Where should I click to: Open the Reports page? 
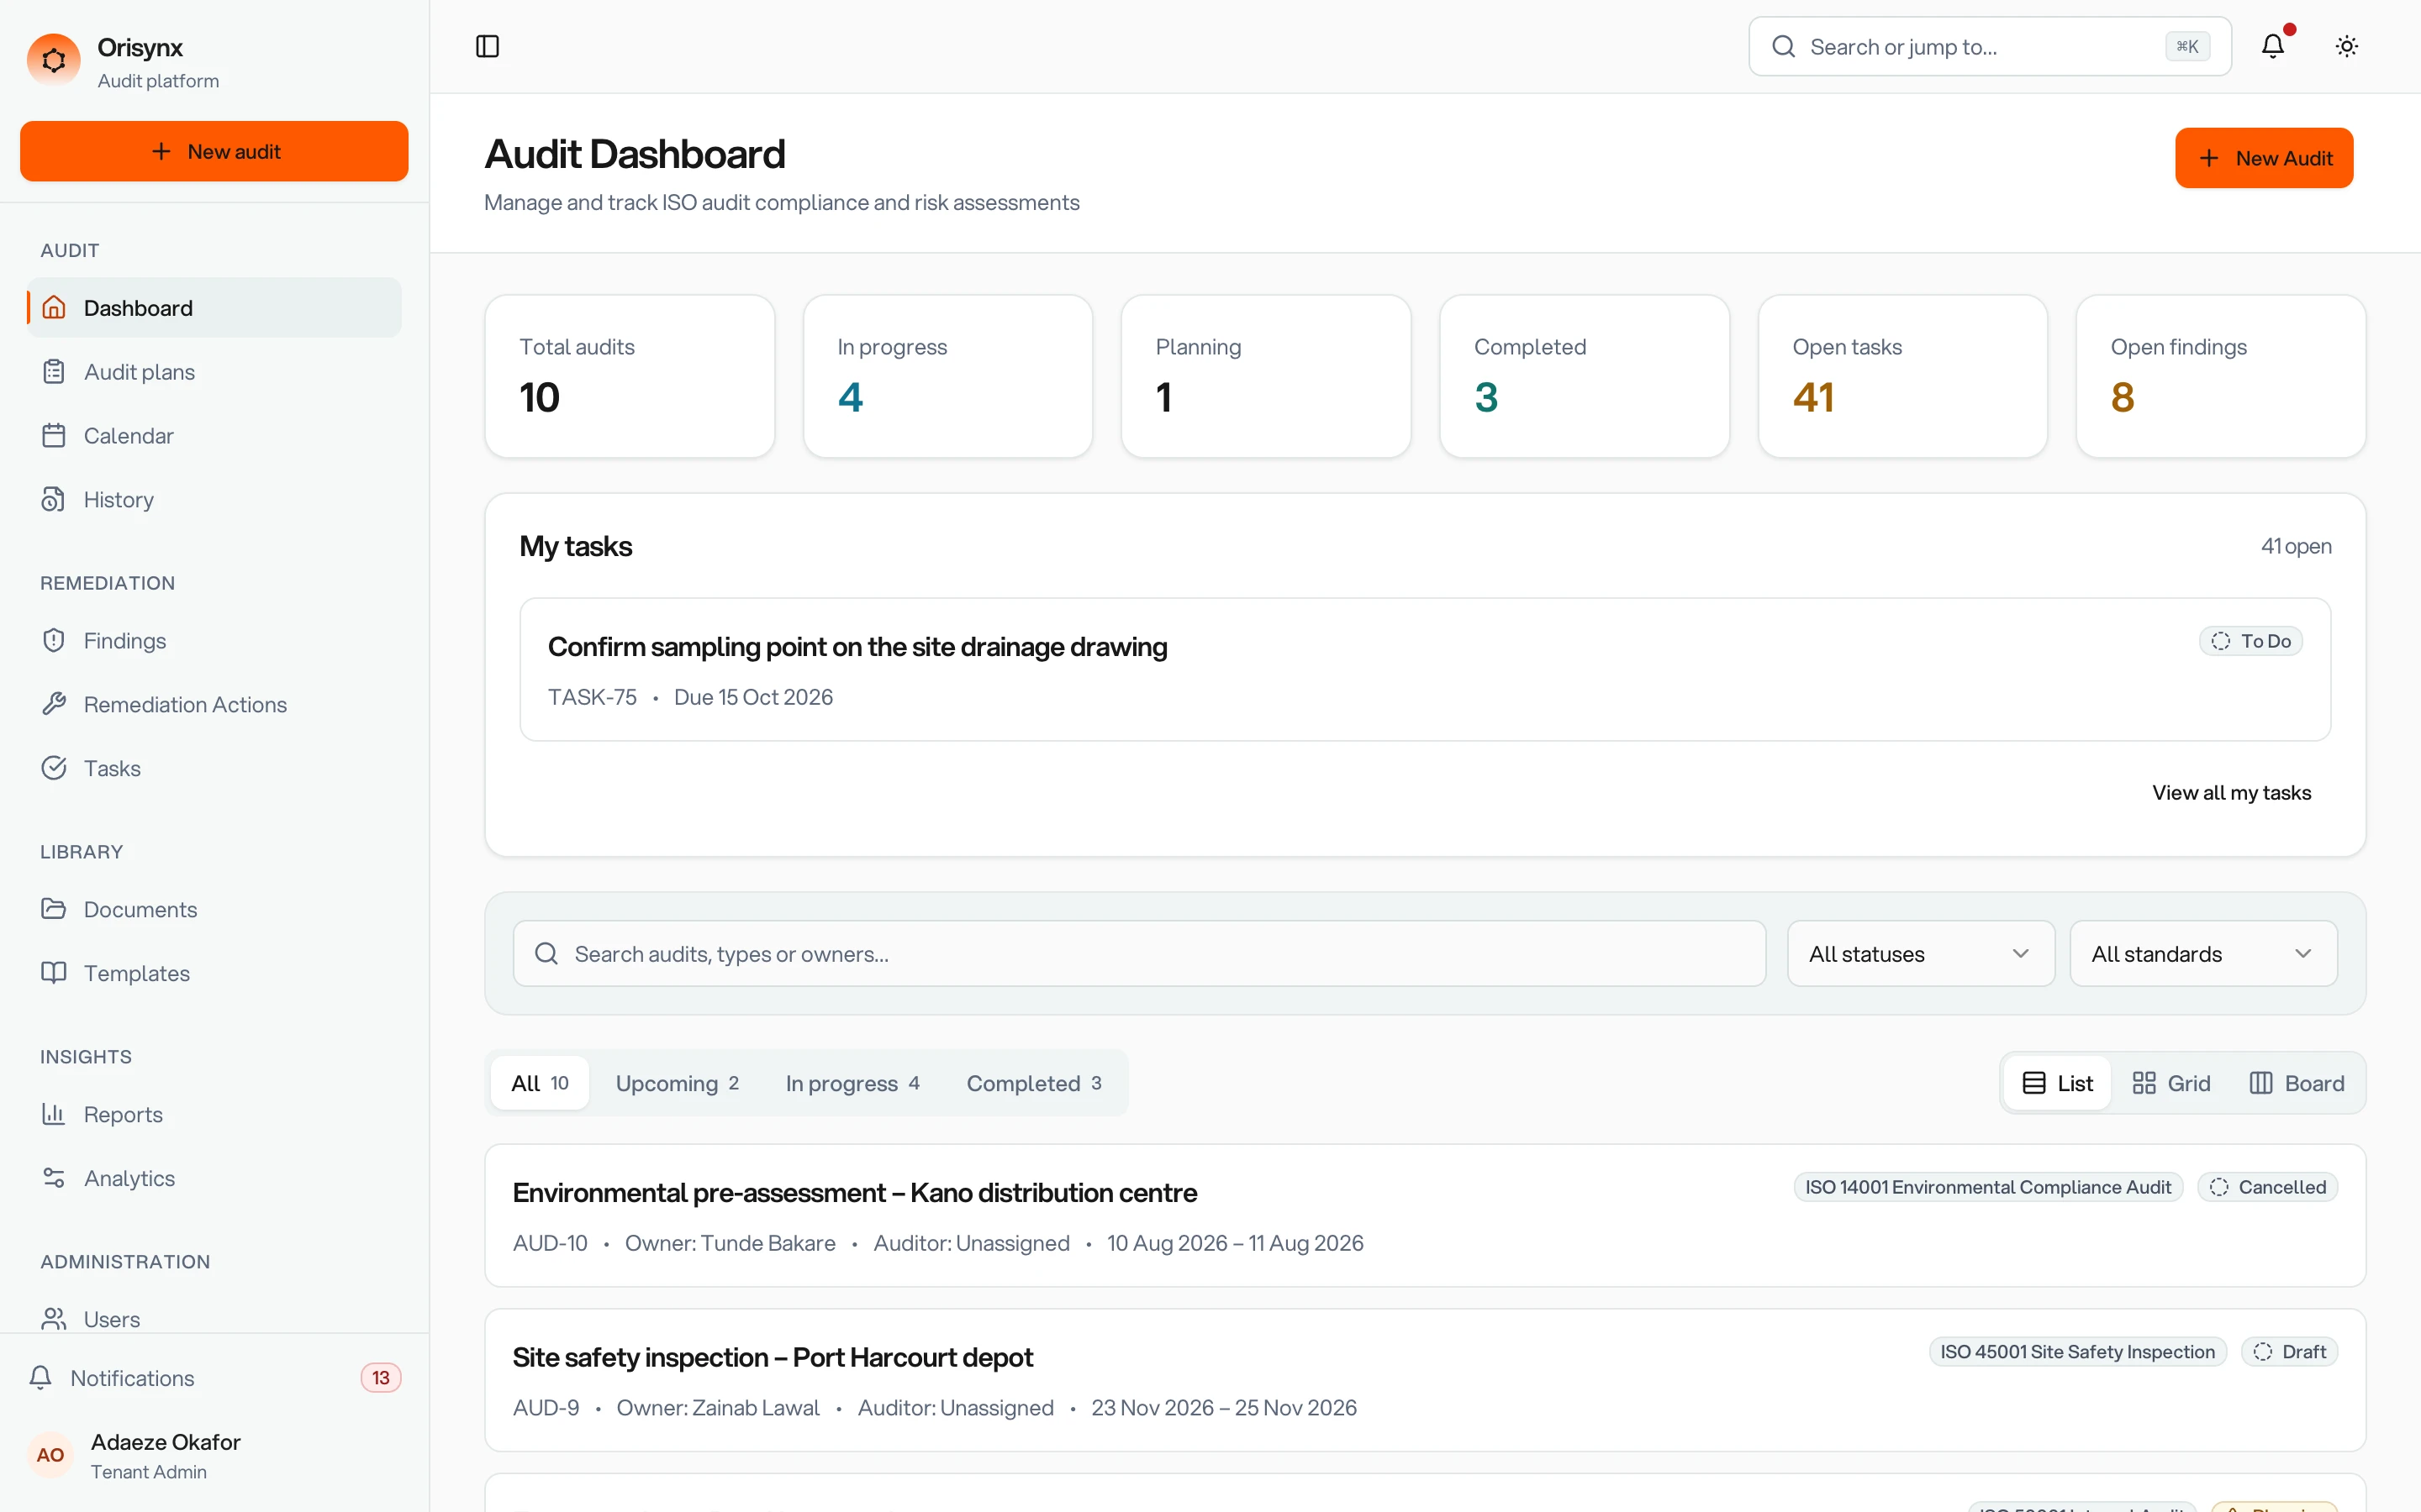[214, 1115]
